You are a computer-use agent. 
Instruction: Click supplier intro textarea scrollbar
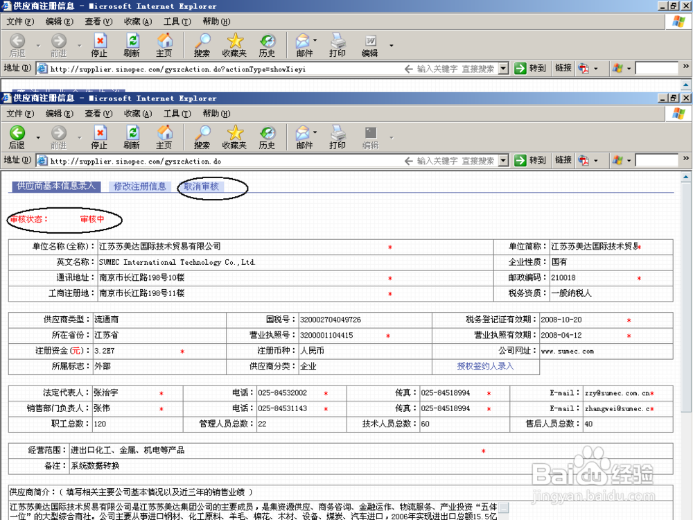tap(504, 511)
